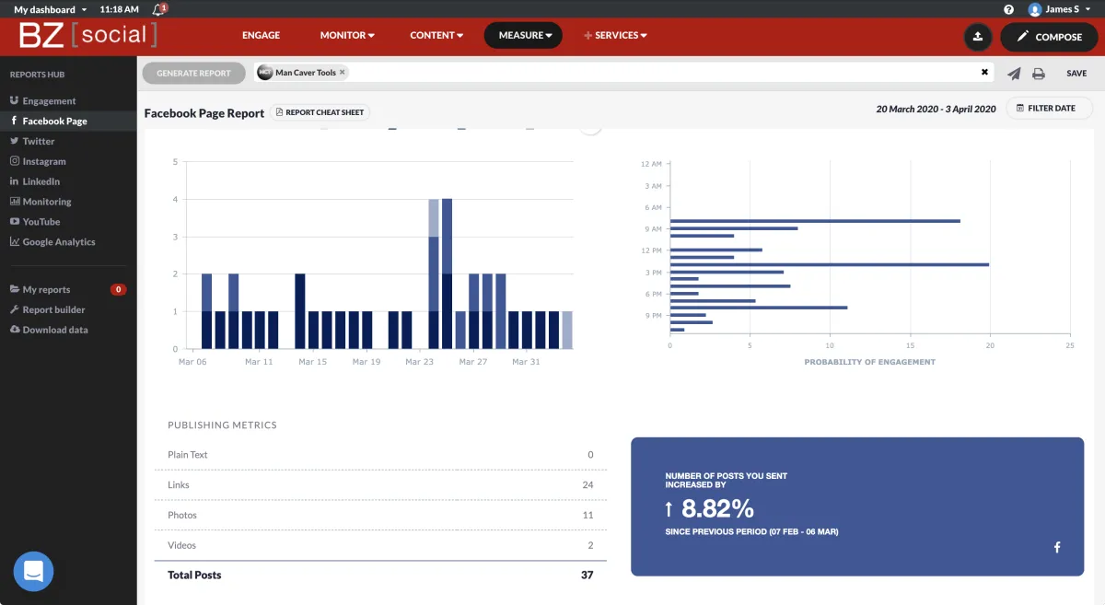
Task: Send report via paper plane icon
Action: pyautogui.click(x=1014, y=74)
